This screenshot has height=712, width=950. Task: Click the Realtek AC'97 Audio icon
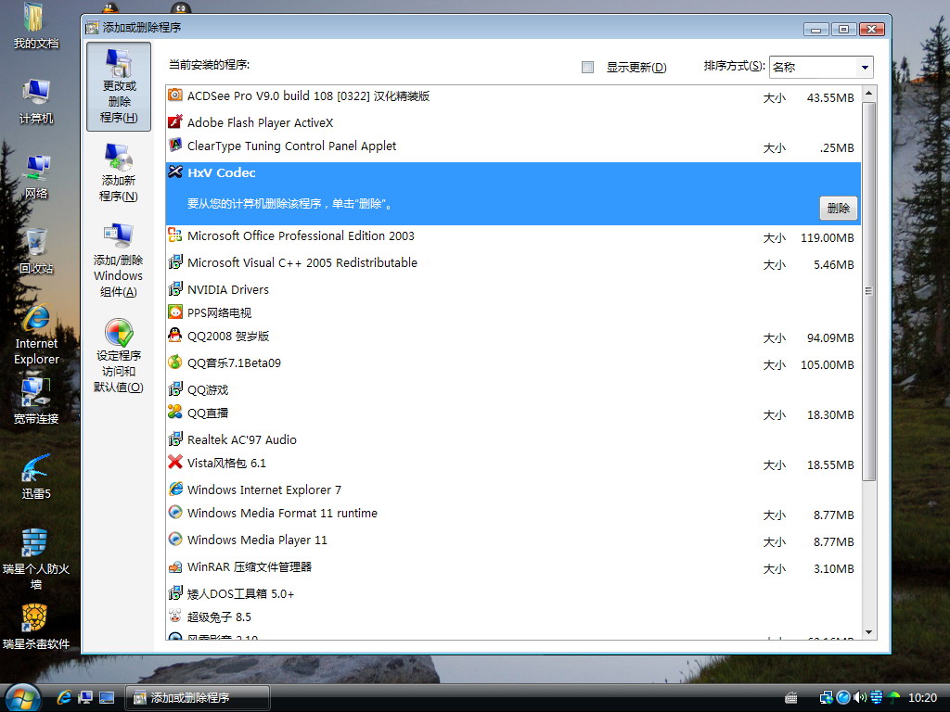175,439
